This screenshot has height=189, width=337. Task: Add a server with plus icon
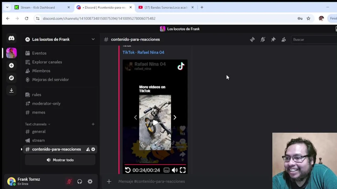click(x=11, y=65)
